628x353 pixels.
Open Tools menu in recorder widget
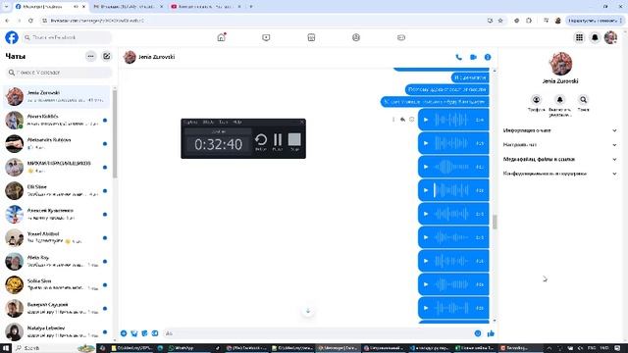point(224,122)
